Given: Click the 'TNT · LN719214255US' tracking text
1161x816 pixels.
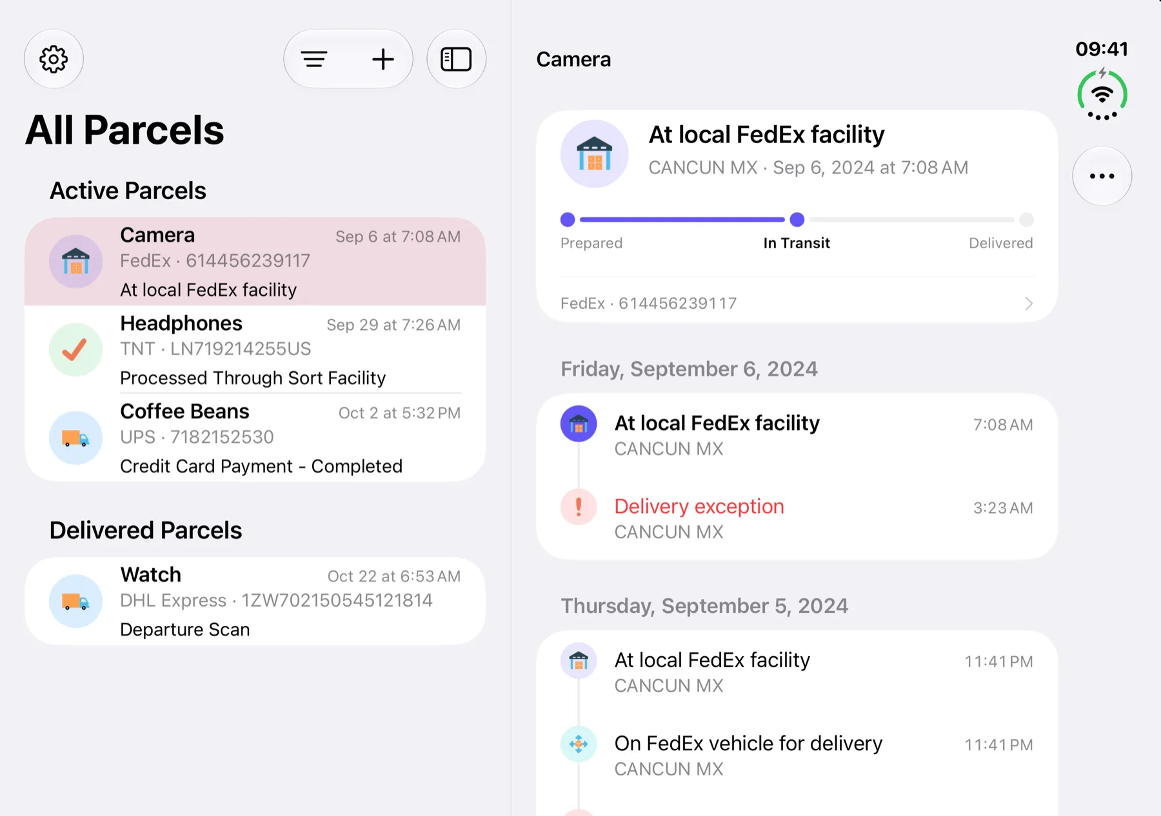Looking at the screenshot, I should click(215, 349).
